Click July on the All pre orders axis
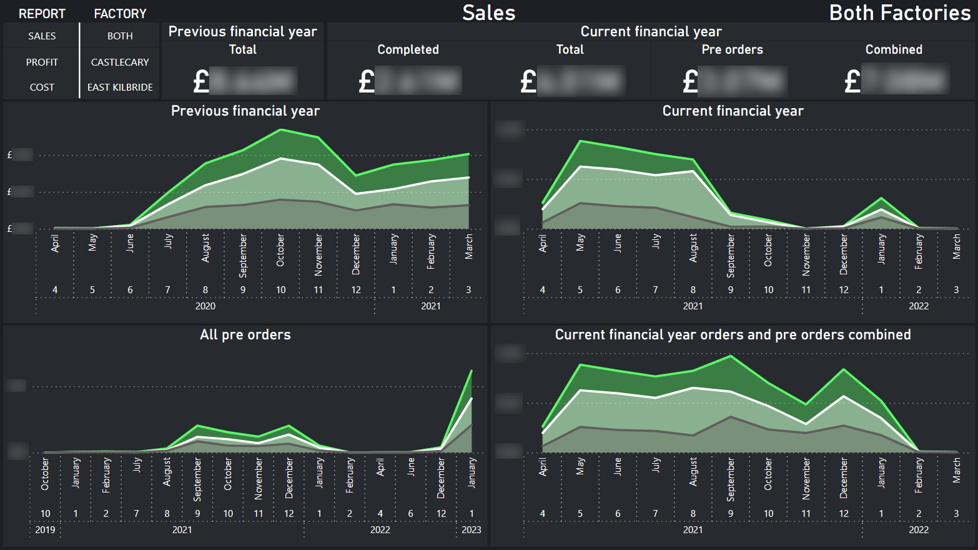 [137, 465]
